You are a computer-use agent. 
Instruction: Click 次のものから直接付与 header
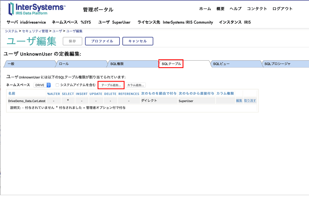[x=196, y=93]
